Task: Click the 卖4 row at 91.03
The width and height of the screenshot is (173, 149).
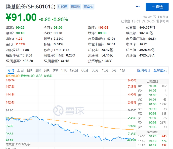Action: pyautogui.click(x=152, y=90)
